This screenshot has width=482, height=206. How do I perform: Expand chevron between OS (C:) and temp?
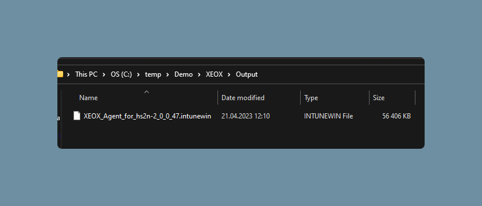pyautogui.click(x=139, y=74)
